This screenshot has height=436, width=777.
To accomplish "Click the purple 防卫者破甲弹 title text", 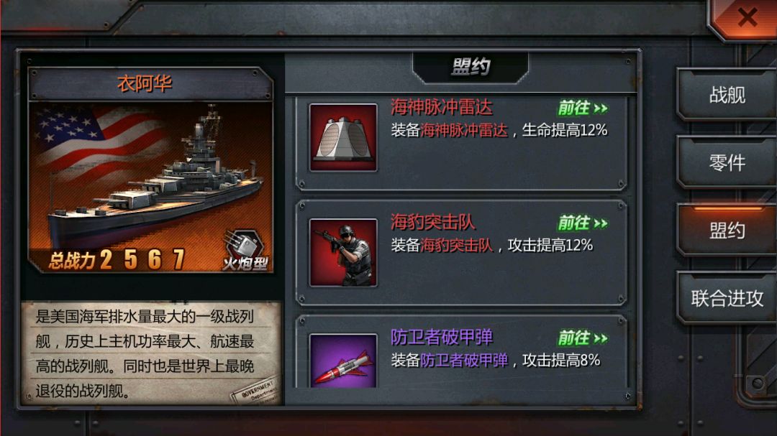I will point(442,337).
